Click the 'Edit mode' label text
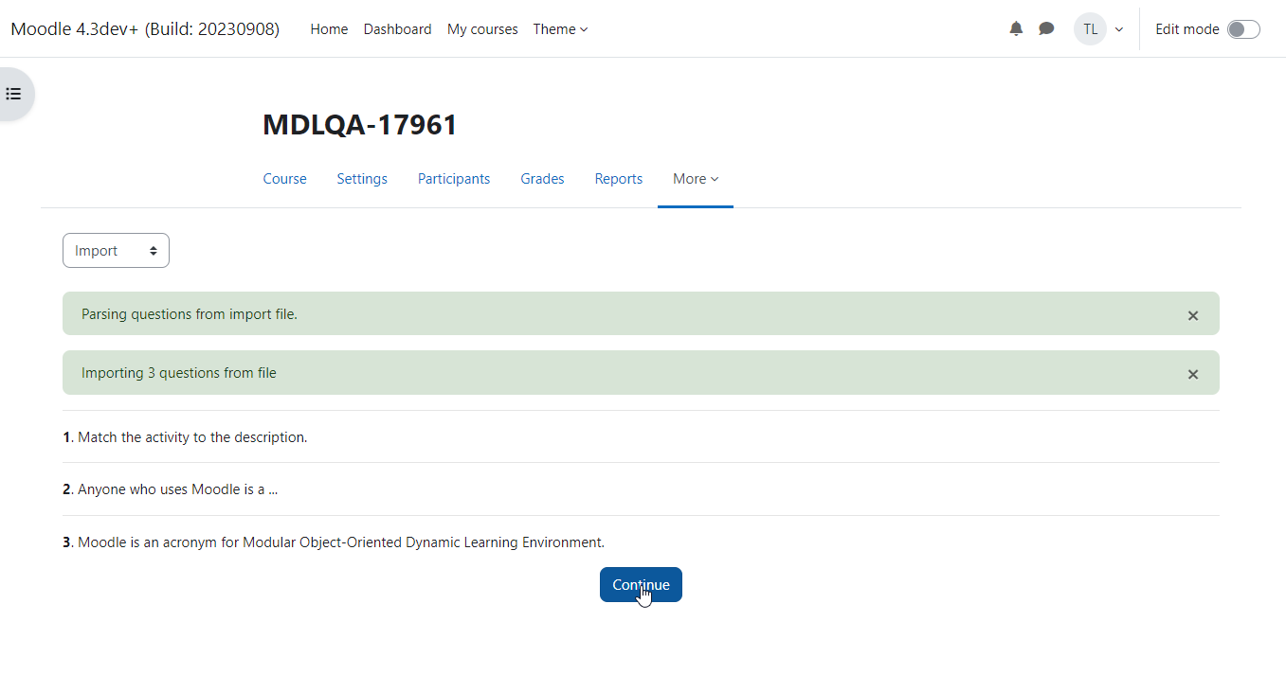The width and height of the screenshot is (1286, 675). point(1187,29)
